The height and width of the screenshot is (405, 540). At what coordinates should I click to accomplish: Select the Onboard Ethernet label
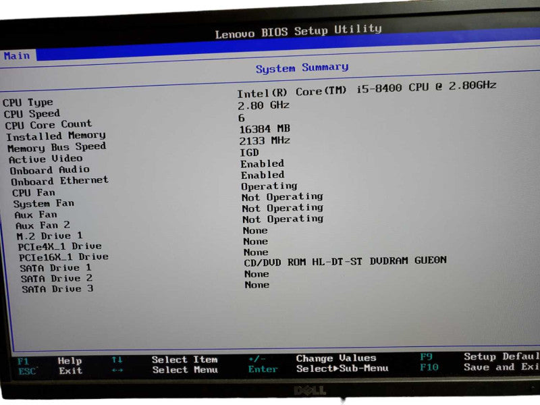click(60, 181)
